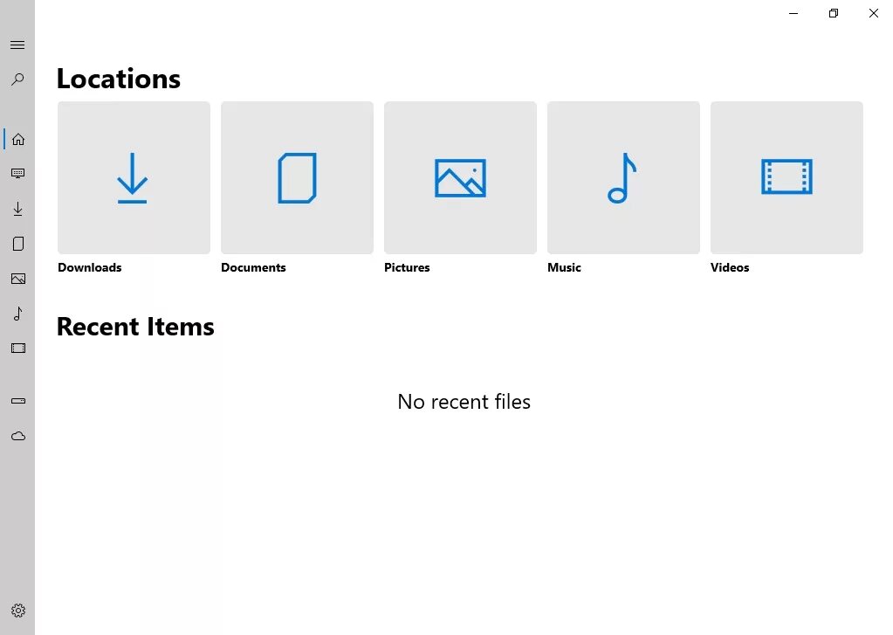
Task: Open the Pictures location tile
Action: point(460,177)
